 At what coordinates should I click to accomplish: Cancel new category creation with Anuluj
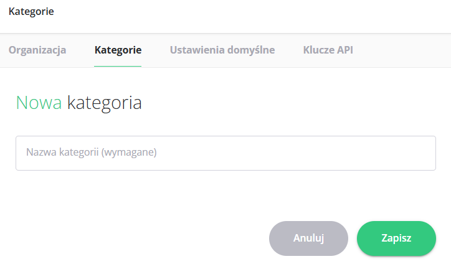pyautogui.click(x=308, y=238)
